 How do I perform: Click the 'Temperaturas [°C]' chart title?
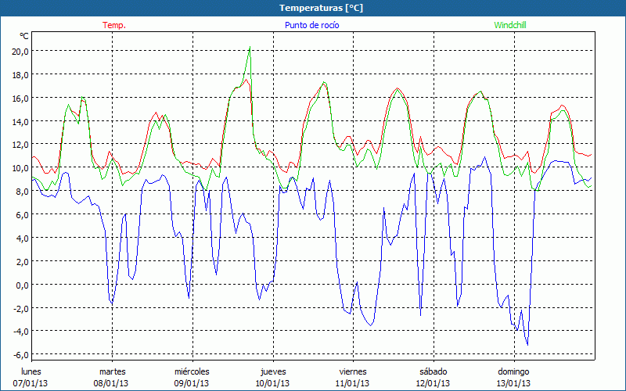(x=321, y=8)
